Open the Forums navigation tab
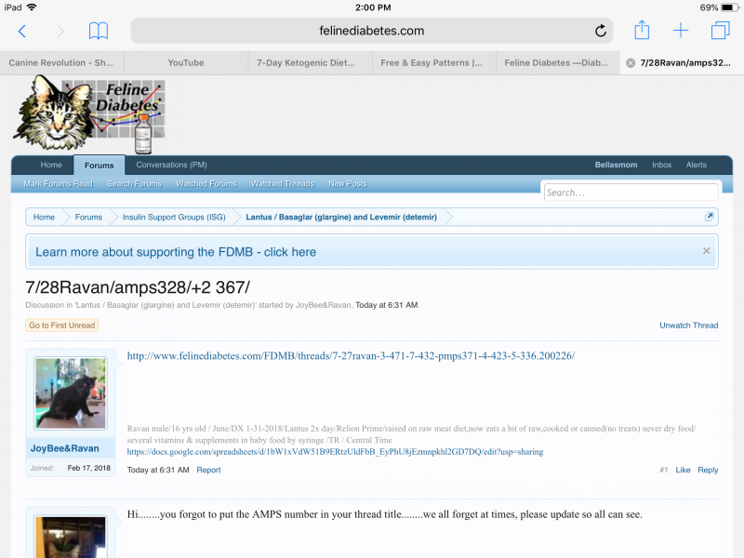This screenshot has width=744, height=558. pyautogui.click(x=100, y=166)
